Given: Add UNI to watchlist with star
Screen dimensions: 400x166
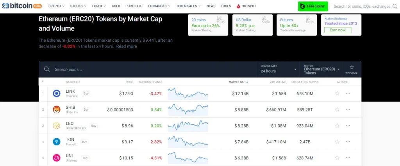Looking at the screenshot, I should [337, 157].
